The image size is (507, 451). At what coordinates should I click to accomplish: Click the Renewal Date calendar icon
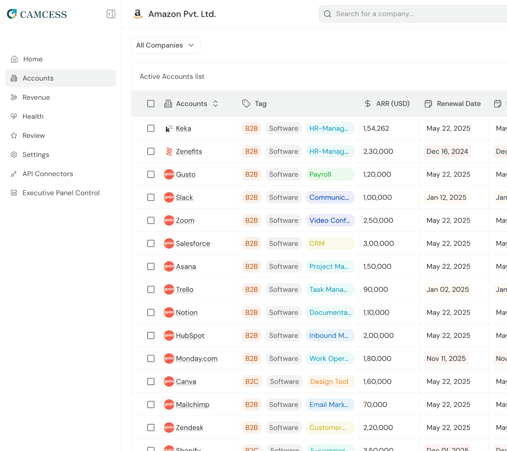tap(428, 103)
